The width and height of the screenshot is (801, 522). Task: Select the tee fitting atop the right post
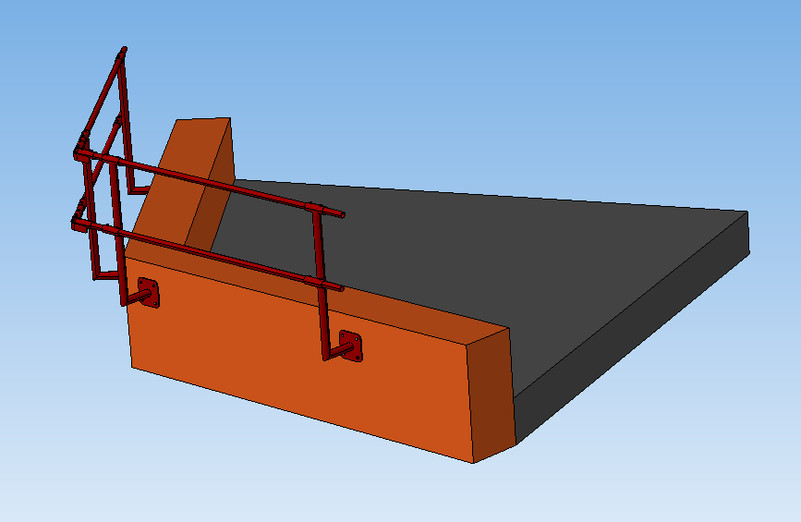click(315, 207)
